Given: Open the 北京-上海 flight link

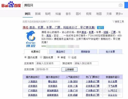Looking at the screenshot, I should coord(73,86).
